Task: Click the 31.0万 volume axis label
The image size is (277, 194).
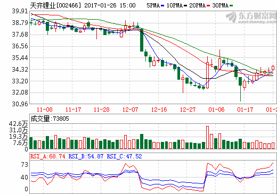Action: pyautogui.click(x=18, y=130)
